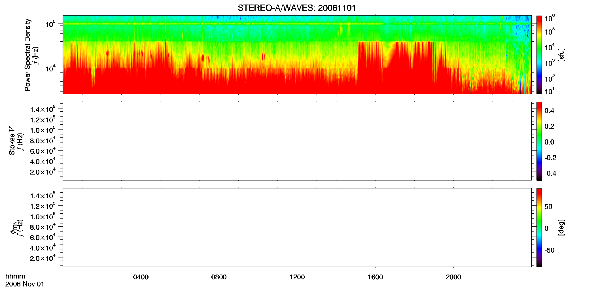Click the power spectral density spectrogram
This screenshot has height=306, width=594.
pyautogui.click(x=297, y=54)
